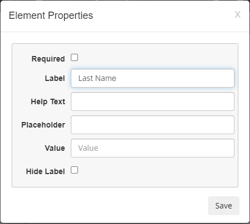Click the bold "Value" field label
Image resolution: width=250 pixels, height=224 pixels.
pyautogui.click(x=55, y=148)
